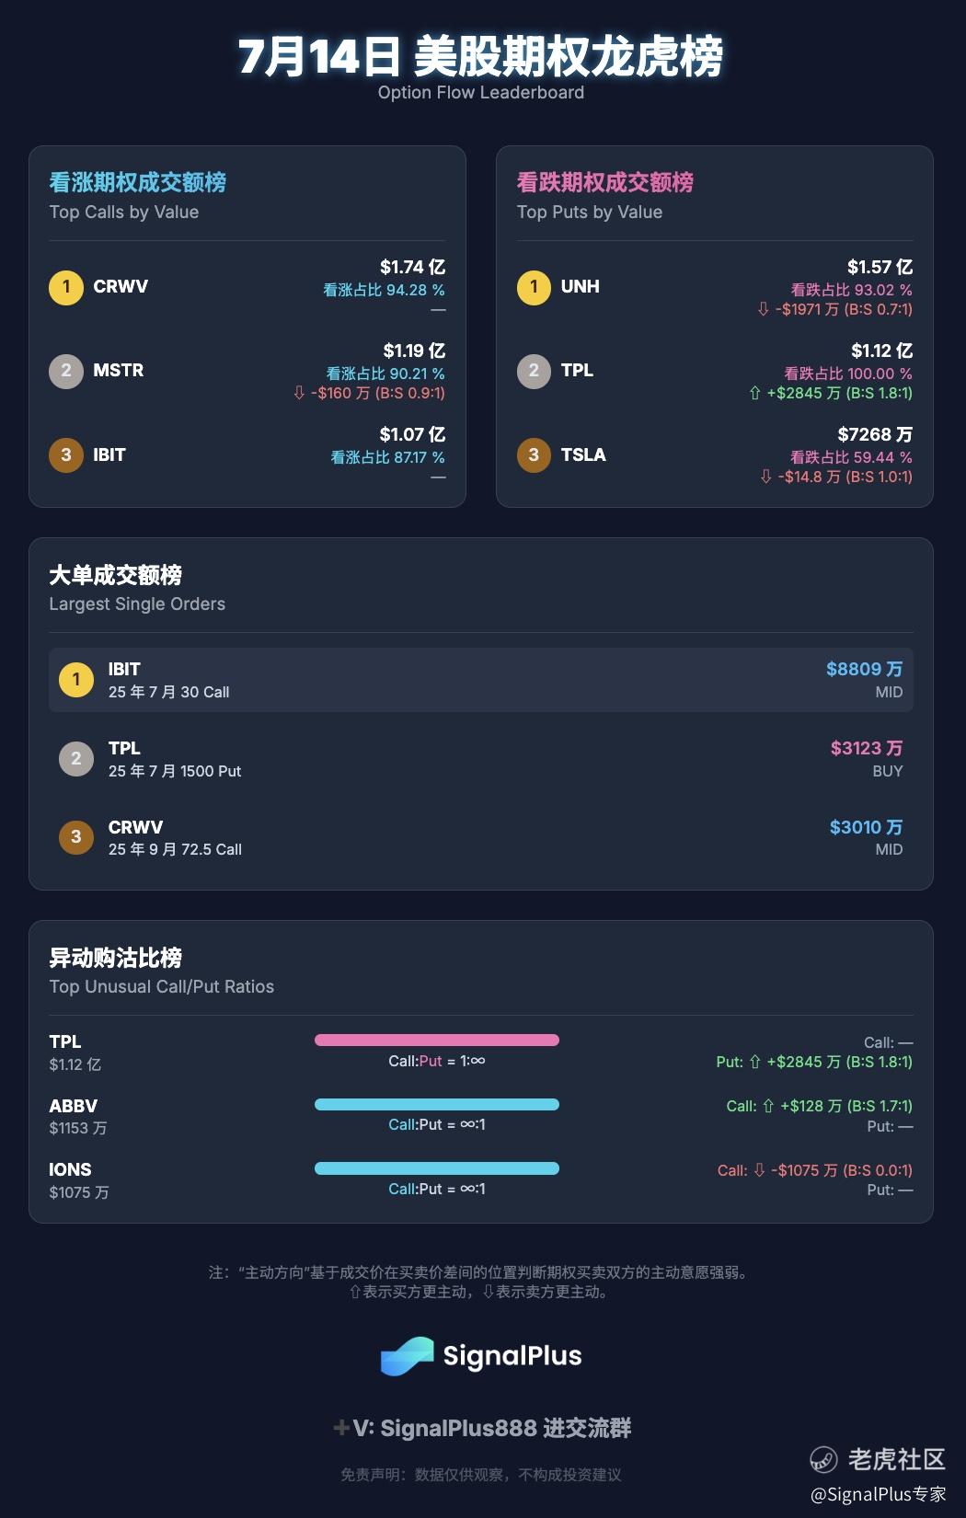
Task: Click the gold rank 1 badge beside UNH
Action: 534,287
